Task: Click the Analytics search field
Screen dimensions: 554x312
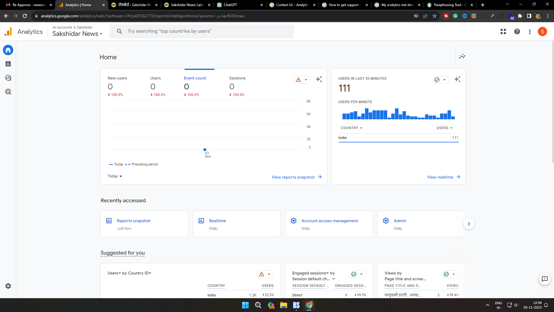Action: coord(202,31)
